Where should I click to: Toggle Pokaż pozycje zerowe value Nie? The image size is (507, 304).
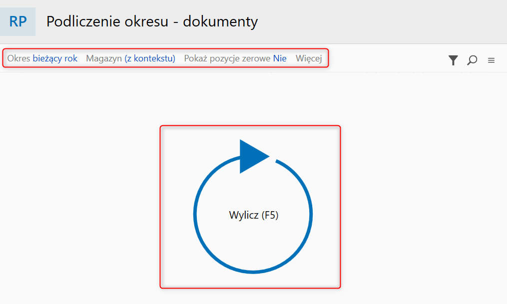[x=280, y=58]
